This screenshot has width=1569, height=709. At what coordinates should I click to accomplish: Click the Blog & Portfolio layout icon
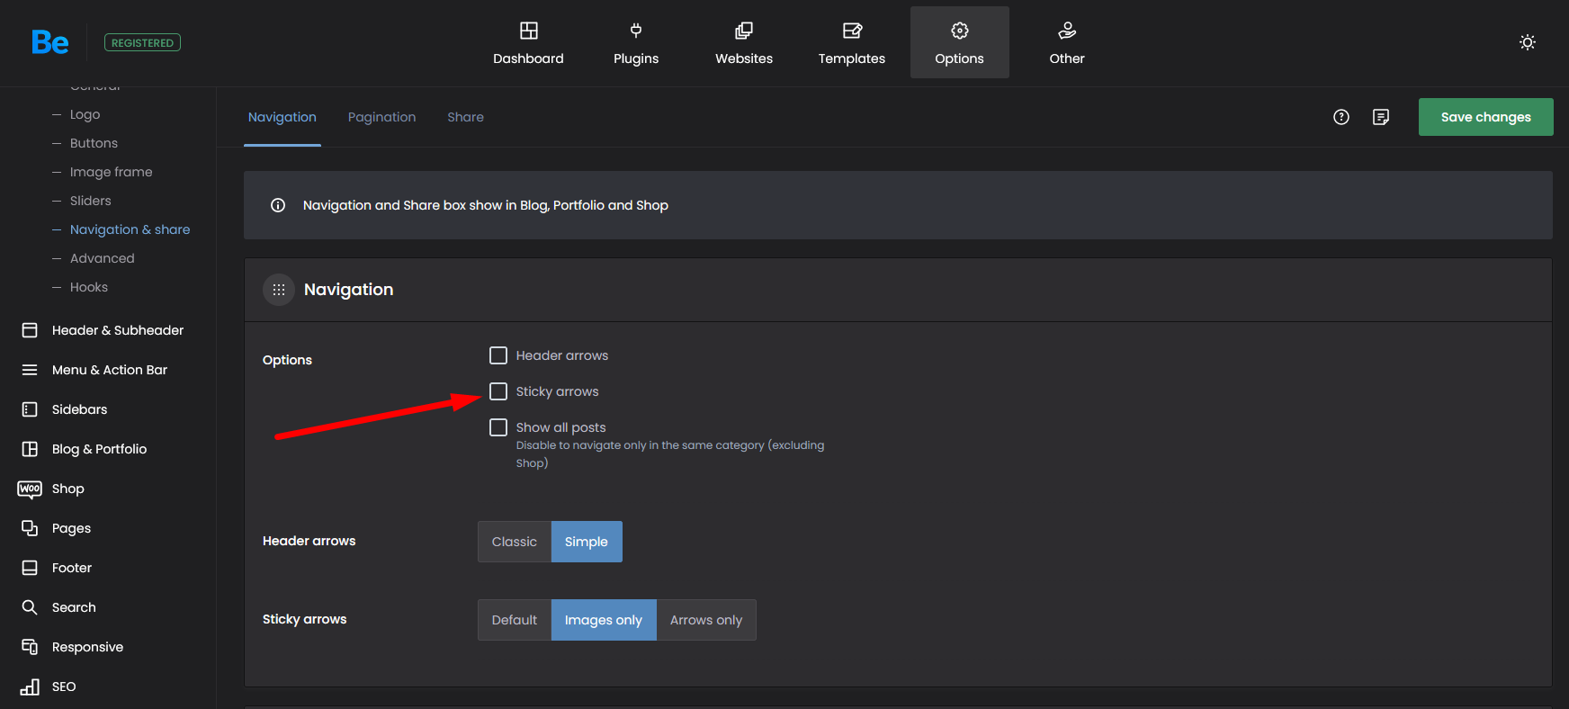(30, 449)
